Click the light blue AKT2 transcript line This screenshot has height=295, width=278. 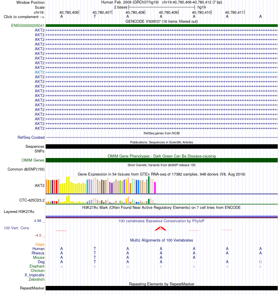point(162,72)
